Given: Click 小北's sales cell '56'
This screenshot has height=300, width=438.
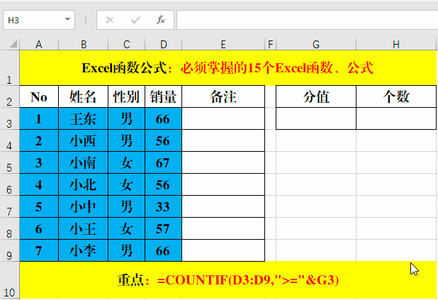Looking at the screenshot, I should coord(164,184).
